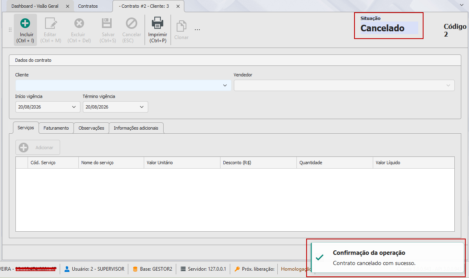Click the Adicionar plus button

(x=38, y=147)
